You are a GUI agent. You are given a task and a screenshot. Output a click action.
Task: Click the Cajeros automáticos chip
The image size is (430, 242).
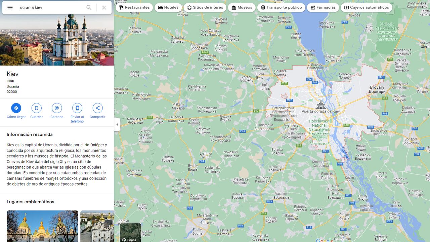pos(366,7)
